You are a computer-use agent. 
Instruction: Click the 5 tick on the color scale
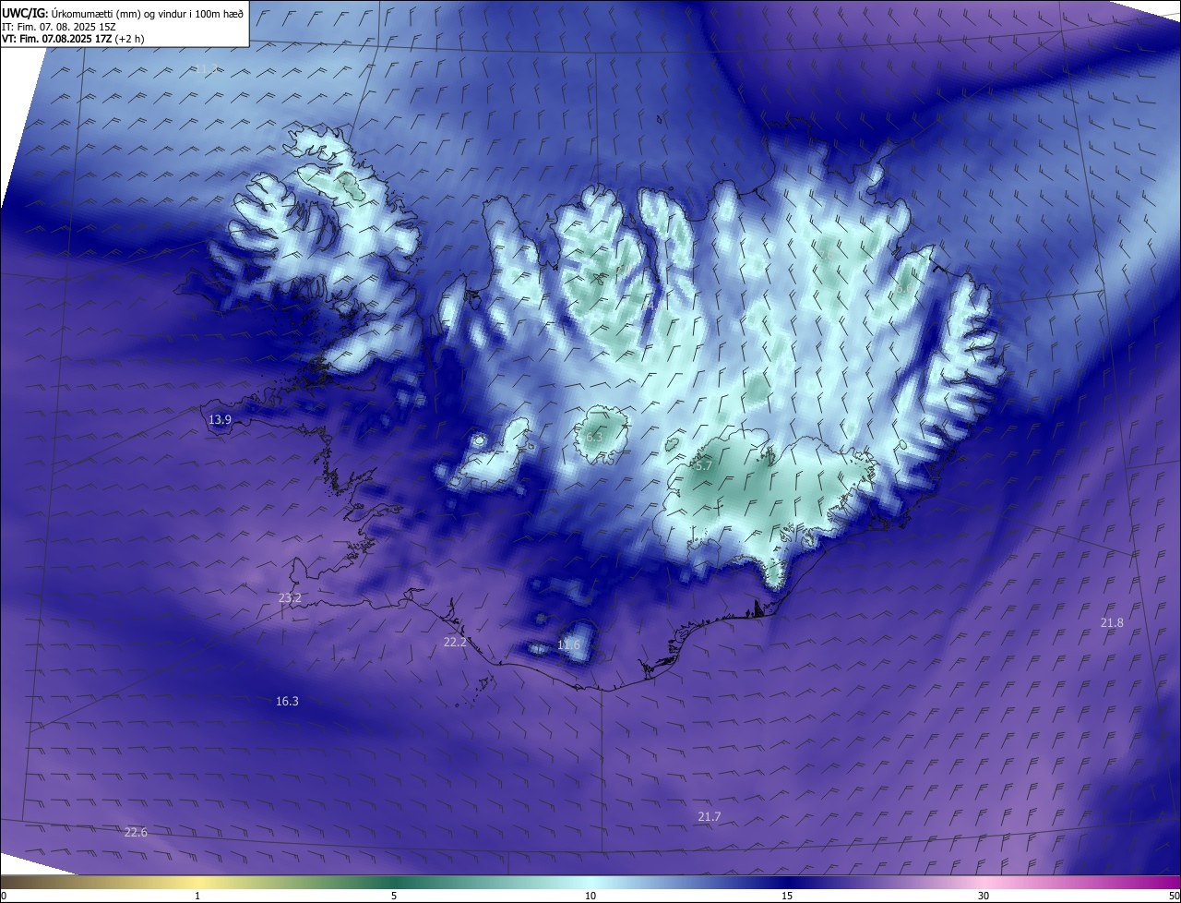click(x=394, y=897)
